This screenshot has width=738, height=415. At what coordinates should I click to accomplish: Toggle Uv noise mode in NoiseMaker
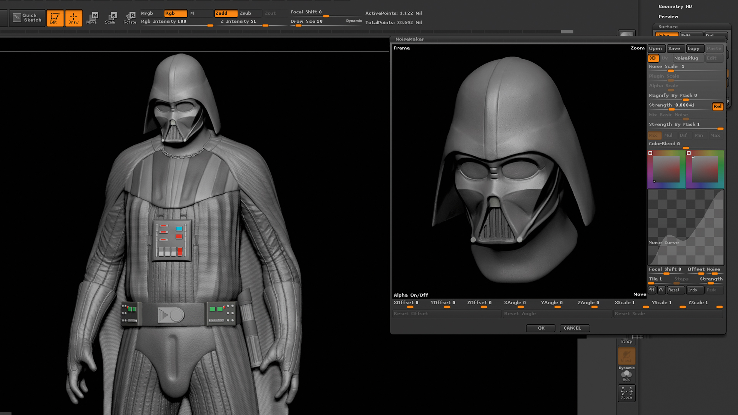tap(665, 58)
